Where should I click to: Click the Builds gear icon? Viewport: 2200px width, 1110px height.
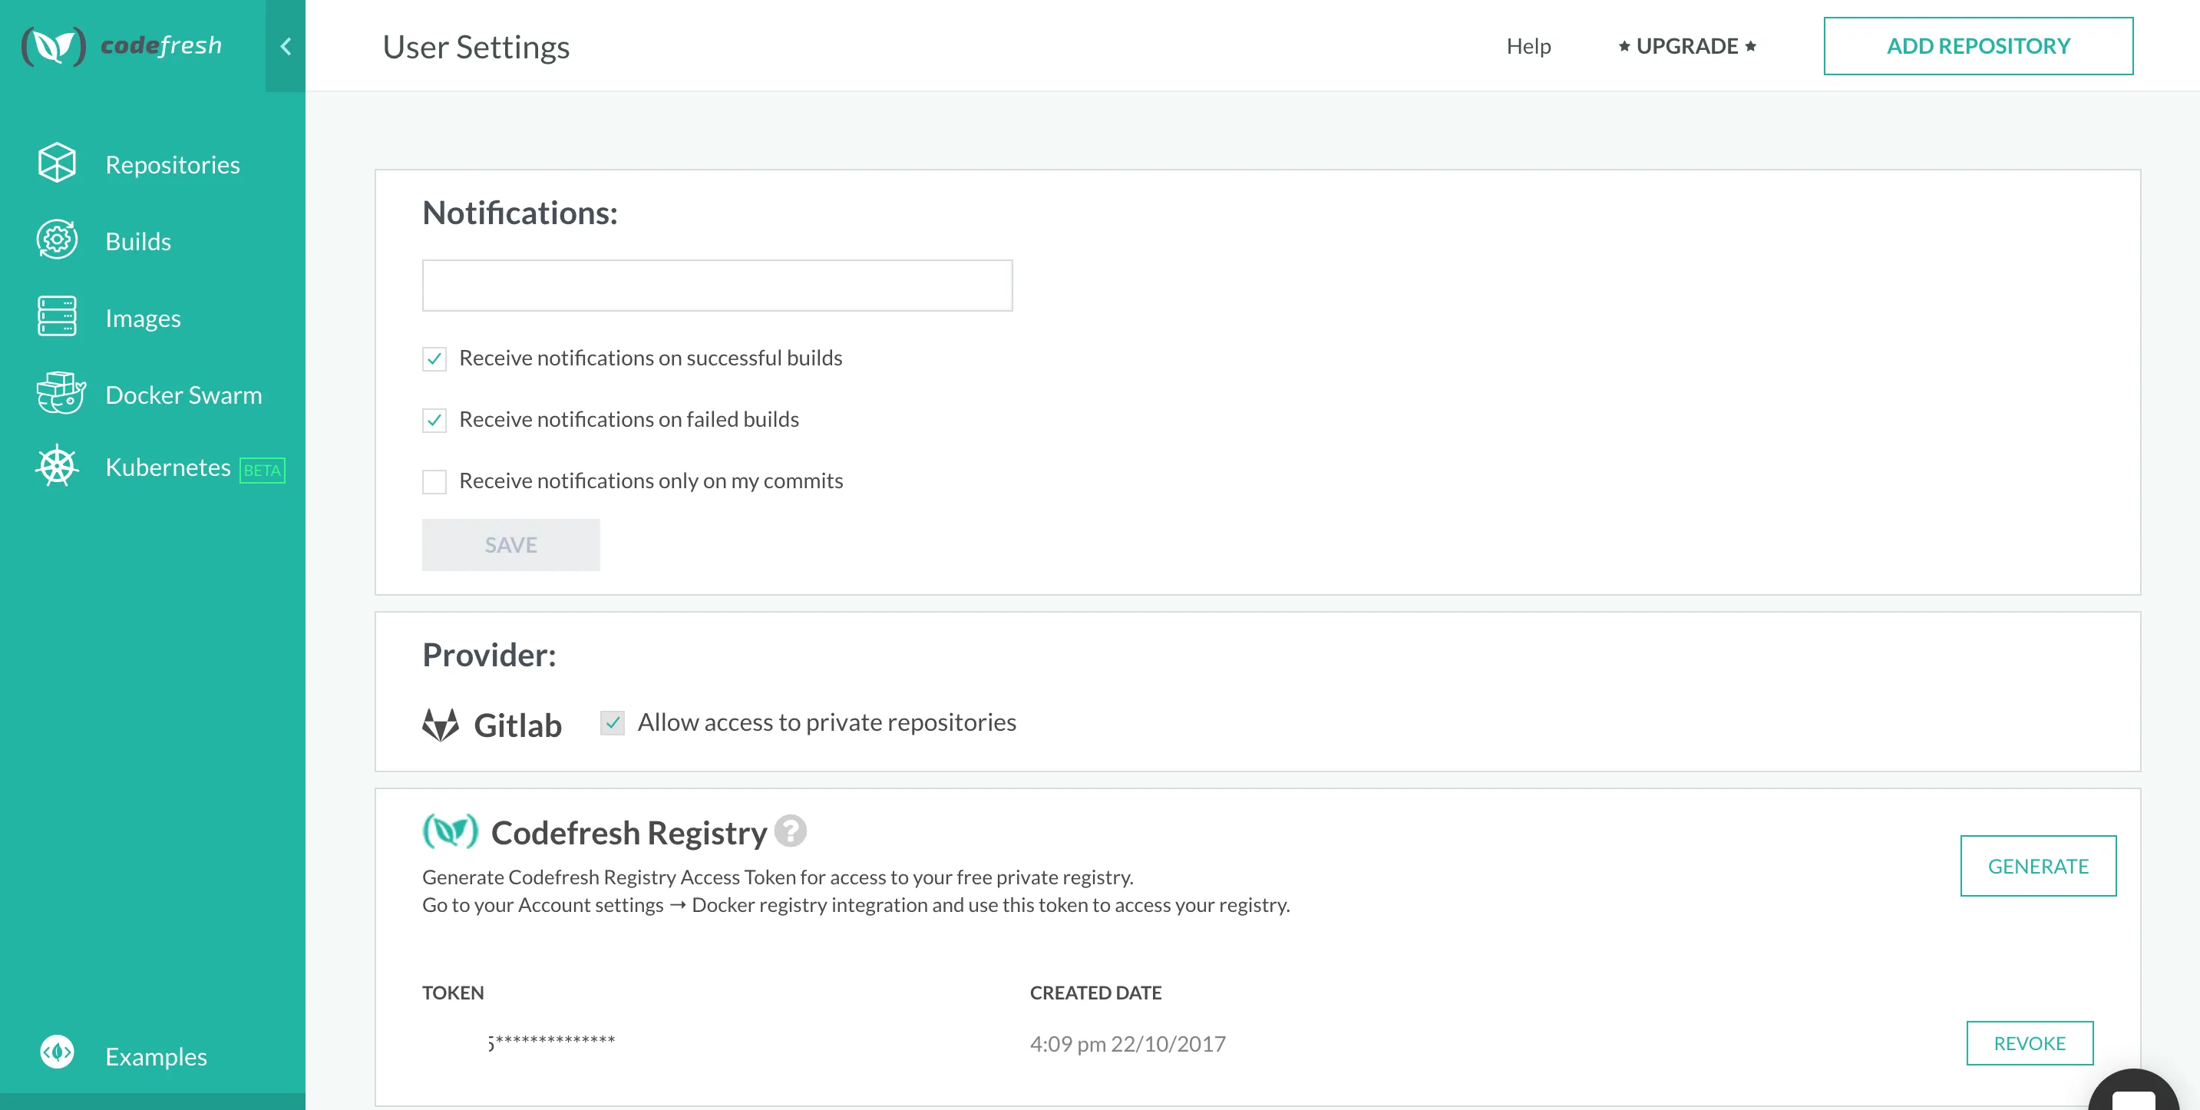[58, 240]
